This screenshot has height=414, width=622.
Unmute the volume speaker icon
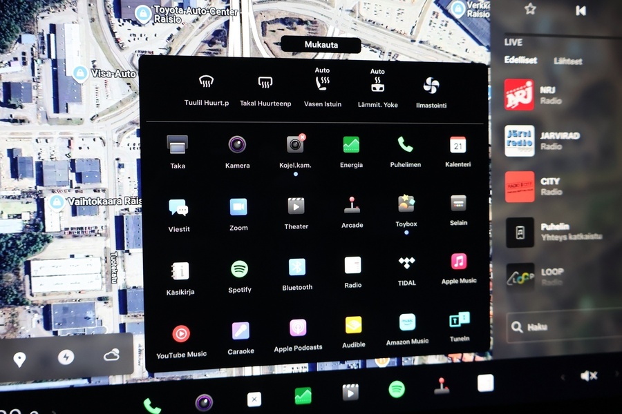589,375
